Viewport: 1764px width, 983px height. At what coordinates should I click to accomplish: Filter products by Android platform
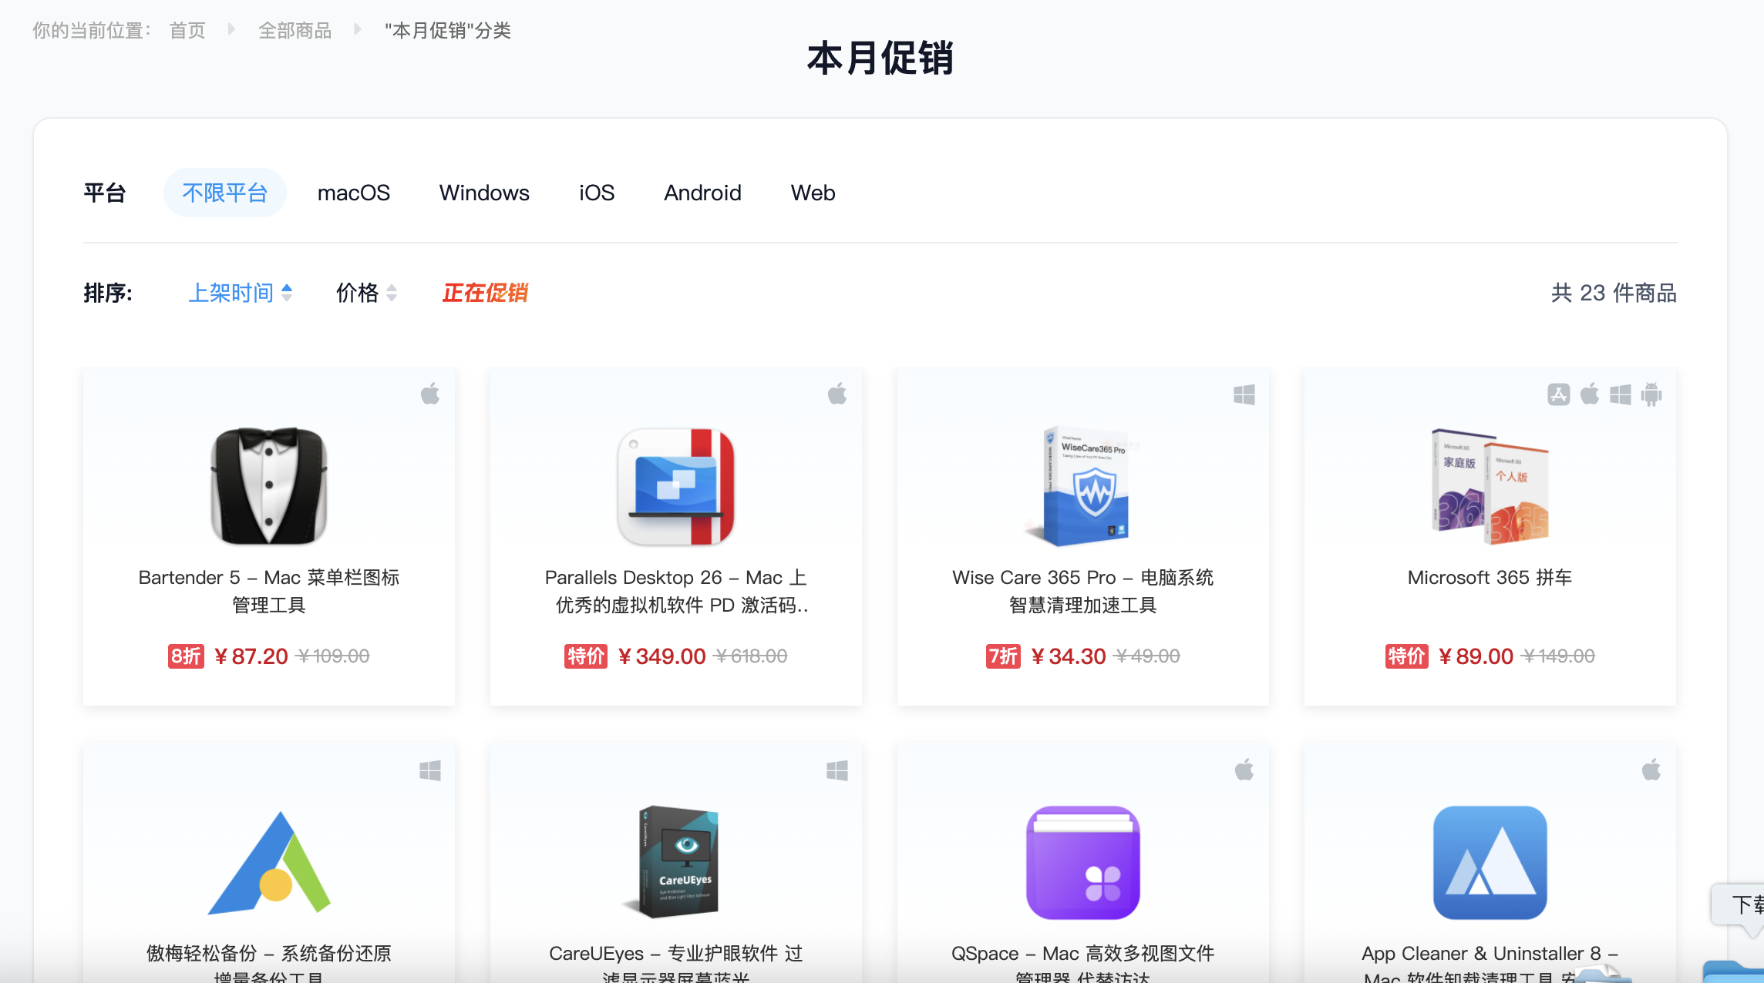pos(702,193)
